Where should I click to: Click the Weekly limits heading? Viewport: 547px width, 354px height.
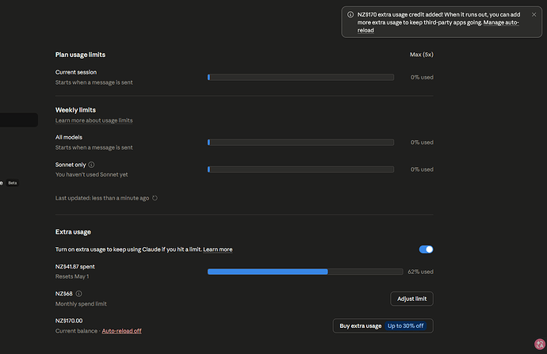[75, 110]
